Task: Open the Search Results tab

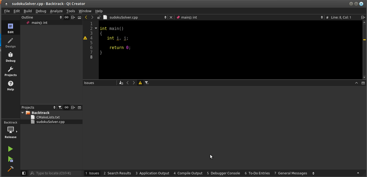Action: (117, 173)
